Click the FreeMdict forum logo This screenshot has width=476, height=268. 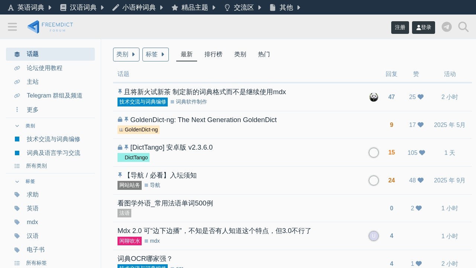[50, 27]
